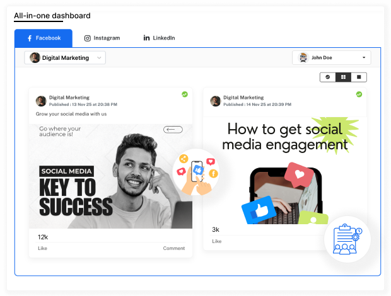Click 'Published : 13 Nov 25 at 20:38 PM'

pos(83,105)
